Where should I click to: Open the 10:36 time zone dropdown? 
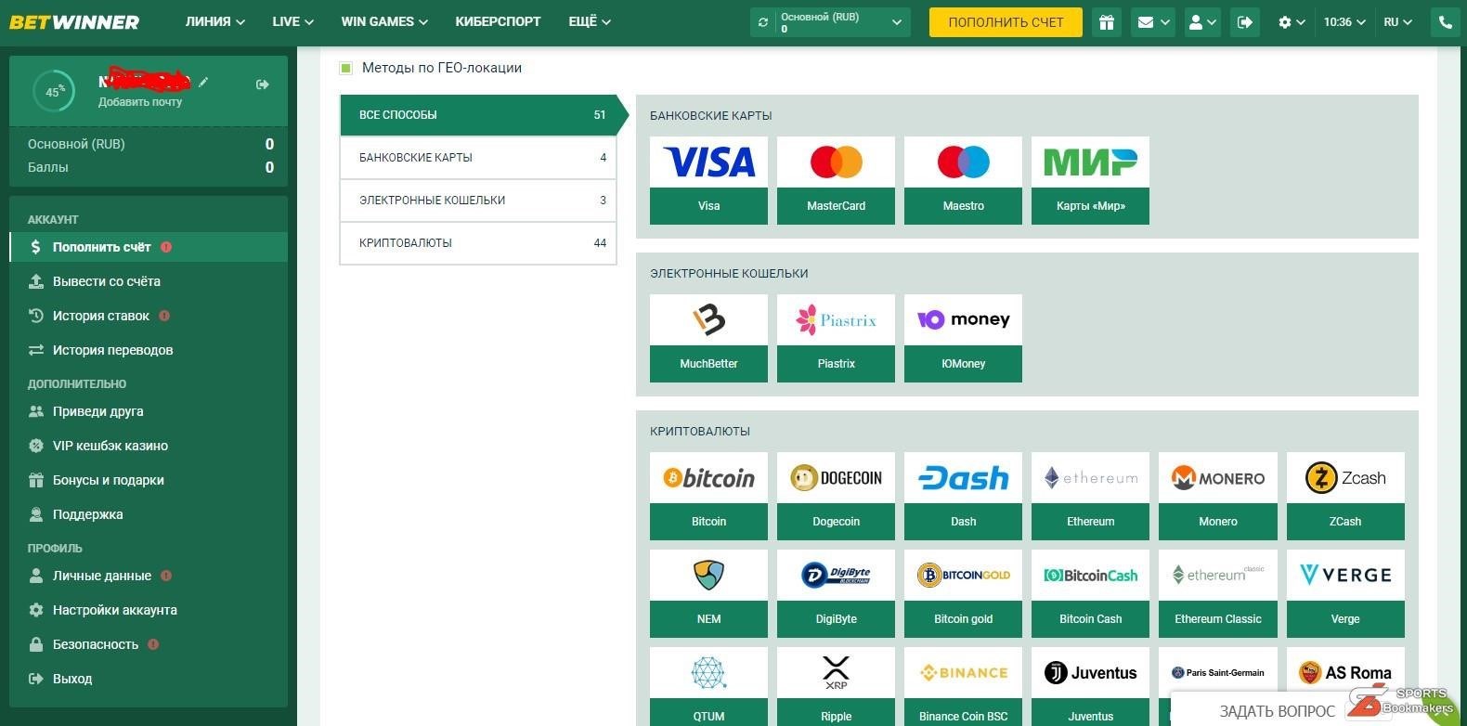pyautogui.click(x=1344, y=22)
